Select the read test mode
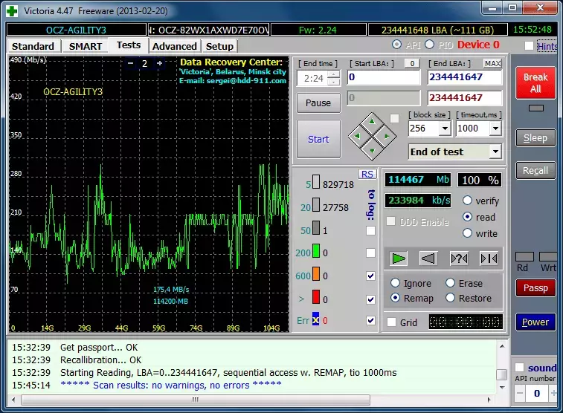 tap(467, 217)
